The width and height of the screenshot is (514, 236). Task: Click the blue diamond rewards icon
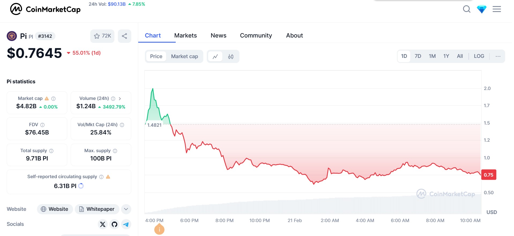481,9
